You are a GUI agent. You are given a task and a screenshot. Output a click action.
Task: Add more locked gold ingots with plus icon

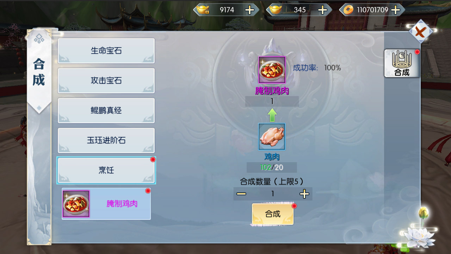click(x=249, y=10)
